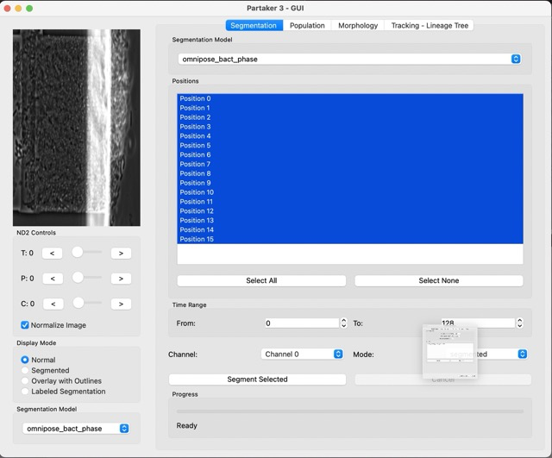Enable Labeled Segmentation display mode
Screen dimensions: 552x458
click(25, 392)
